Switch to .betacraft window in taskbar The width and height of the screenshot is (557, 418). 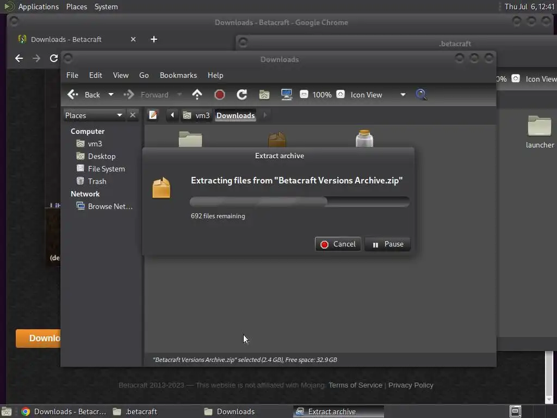click(x=155, y=411)
